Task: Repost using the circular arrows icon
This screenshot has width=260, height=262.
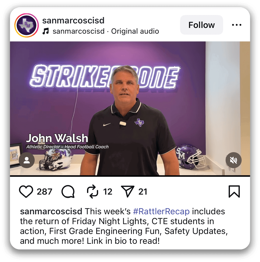Action: 93,191
